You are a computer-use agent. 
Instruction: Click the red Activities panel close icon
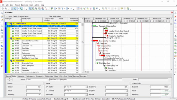[172, 12]
